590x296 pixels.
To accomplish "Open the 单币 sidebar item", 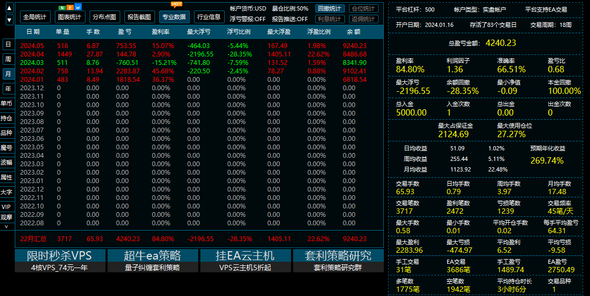I will click(x=6, y=103).
